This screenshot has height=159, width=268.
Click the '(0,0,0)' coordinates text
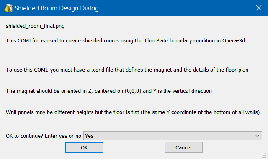pos(133,91)
